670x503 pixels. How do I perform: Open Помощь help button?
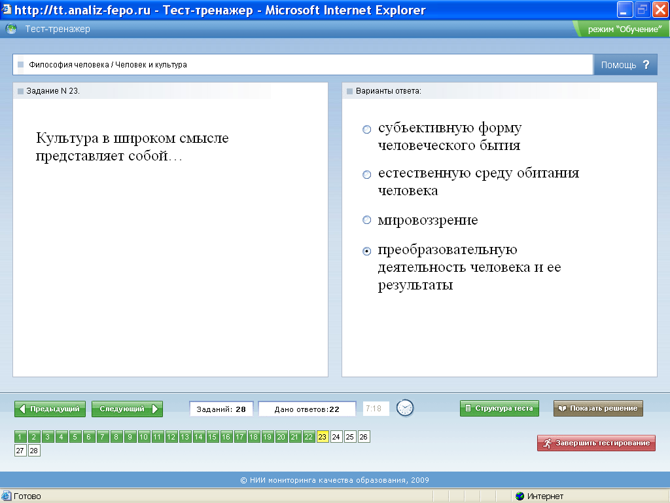click(625, 65)
